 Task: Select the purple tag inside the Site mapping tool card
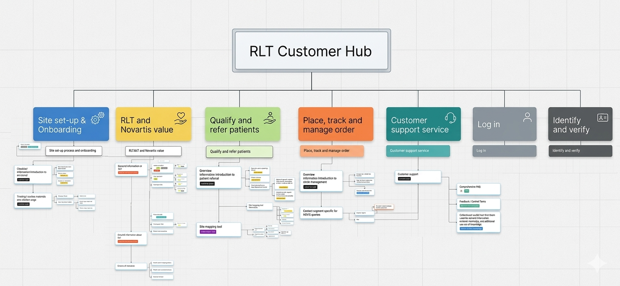[x=207, y=232]
